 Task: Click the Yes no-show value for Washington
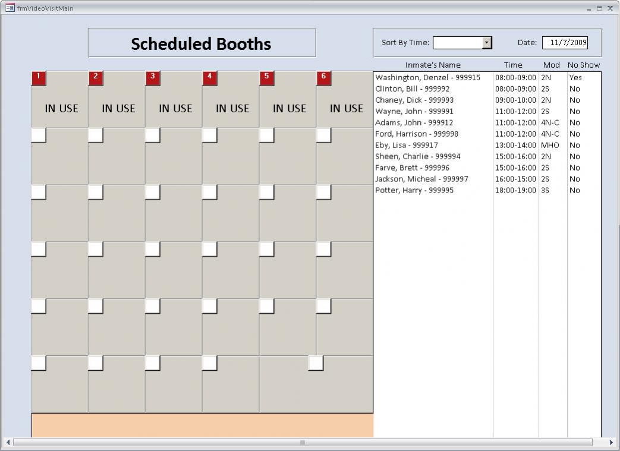[575, 77]
